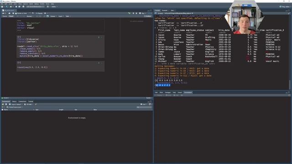Image resolution: width=292 pixels, height=164 pixels.
Task: Insert a new code chunk icon
Action: coord(129,13)
